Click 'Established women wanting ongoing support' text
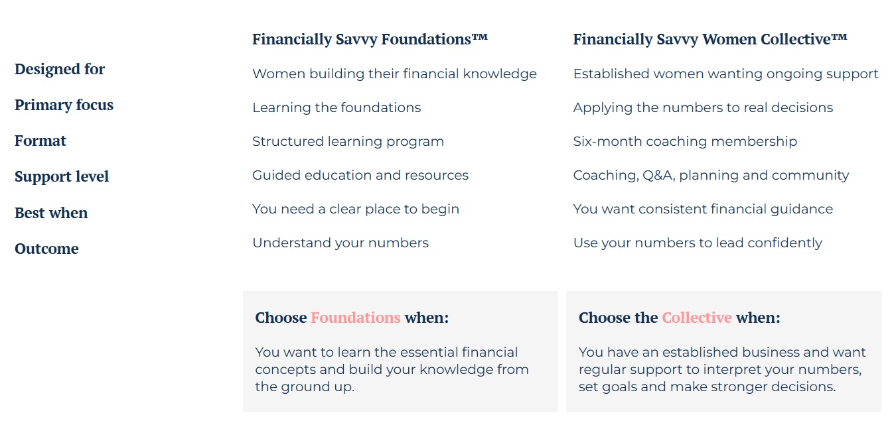Image resolution: width=892 pixels, height=421 pixels. 726,74
